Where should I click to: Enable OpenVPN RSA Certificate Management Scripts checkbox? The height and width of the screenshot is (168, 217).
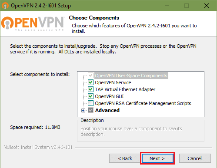[90, 103]
